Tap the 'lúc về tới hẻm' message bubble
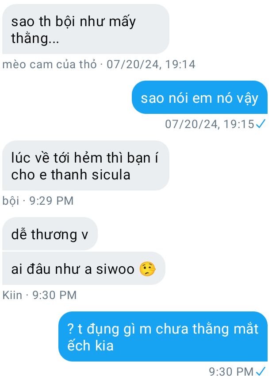276x381 pixels. pyautogui.click(x=86, y=166)
